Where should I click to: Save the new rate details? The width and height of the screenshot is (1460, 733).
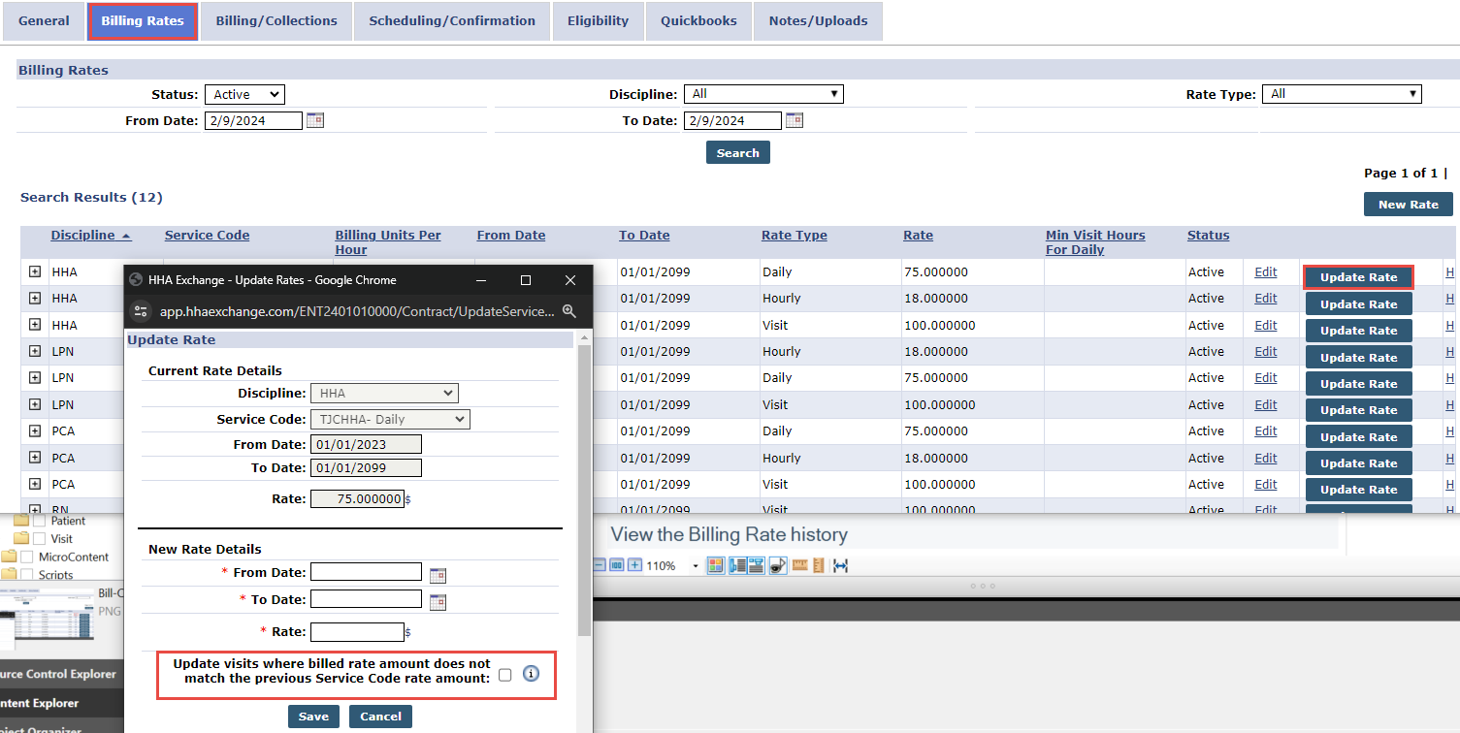tap(313, 717)
